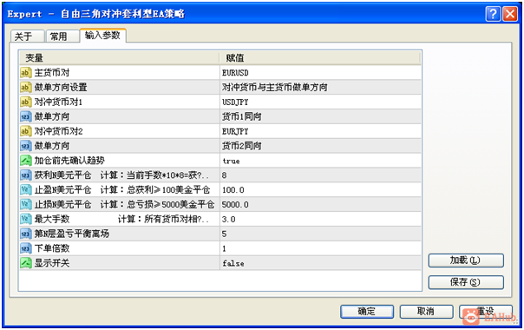
Task: Select the 加仓前先确认趋势 variable name
Action: click(69, 161)
